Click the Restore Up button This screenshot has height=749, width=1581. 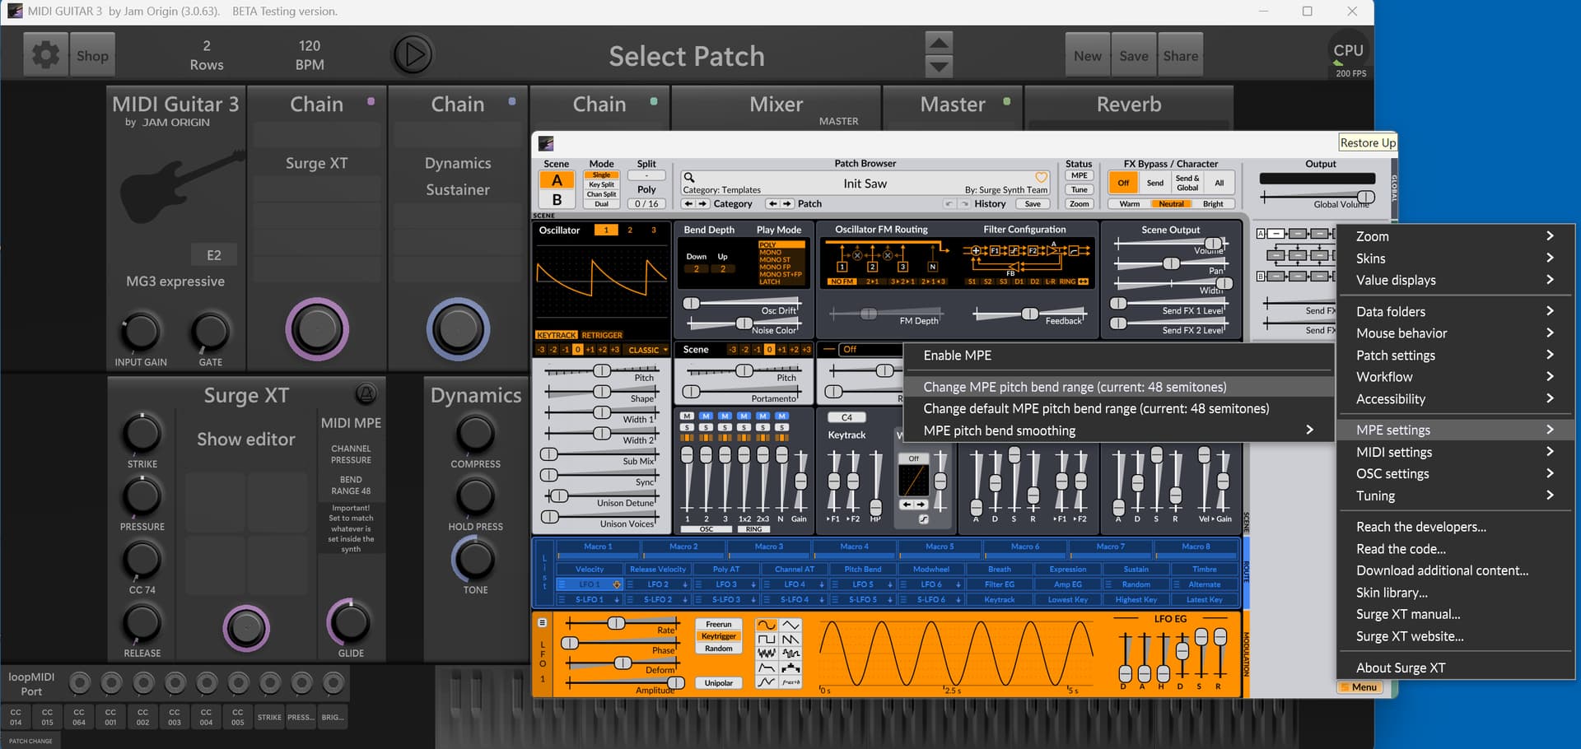tap(1368, 142)
